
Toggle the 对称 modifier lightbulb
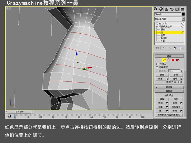point(157,24)
